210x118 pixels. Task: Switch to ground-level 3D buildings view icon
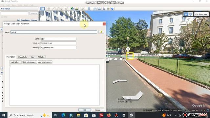(191, 14)
